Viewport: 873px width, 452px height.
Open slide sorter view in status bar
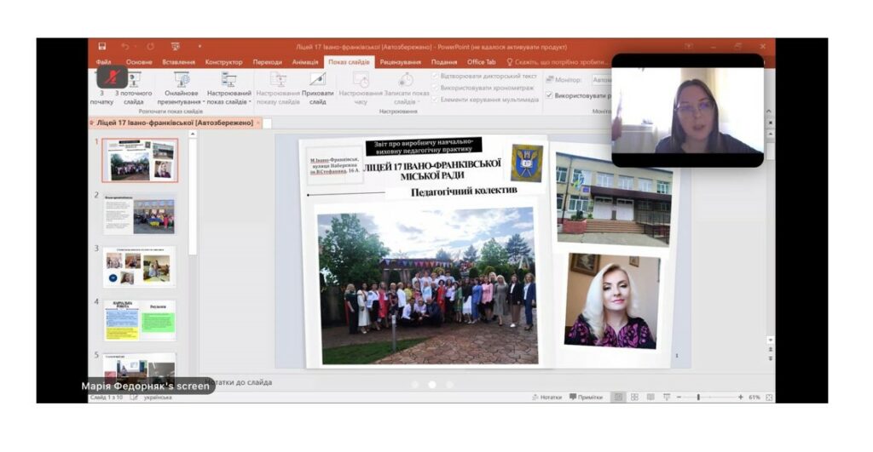click(x=634, y=397)
